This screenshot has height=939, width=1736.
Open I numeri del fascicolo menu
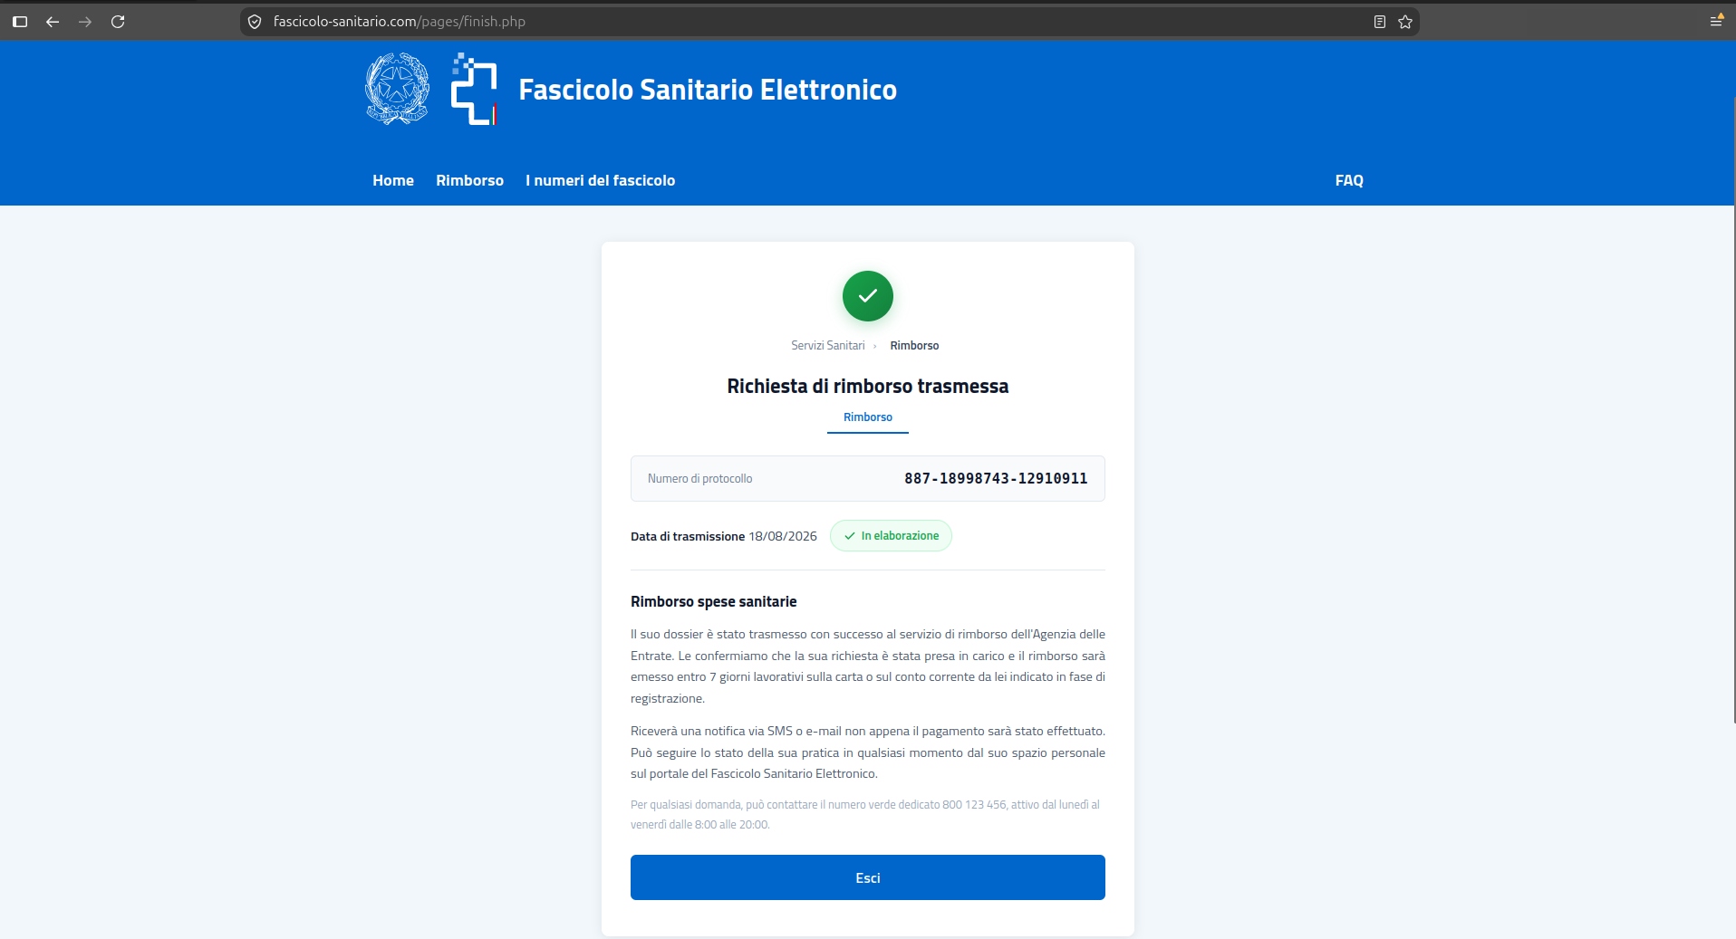[x=600, y=180]
